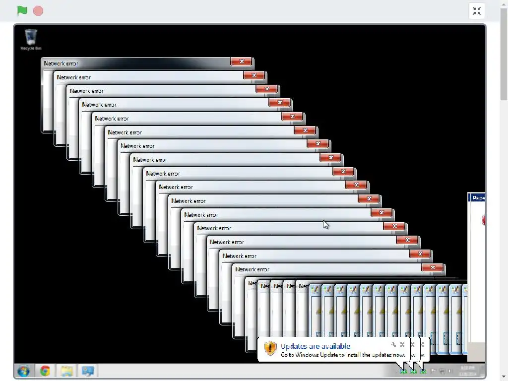This screenshot has width=508, height=381.
Task: Close the rearmost Network error window with the dark title bar
Action: (x=242, y=61)
